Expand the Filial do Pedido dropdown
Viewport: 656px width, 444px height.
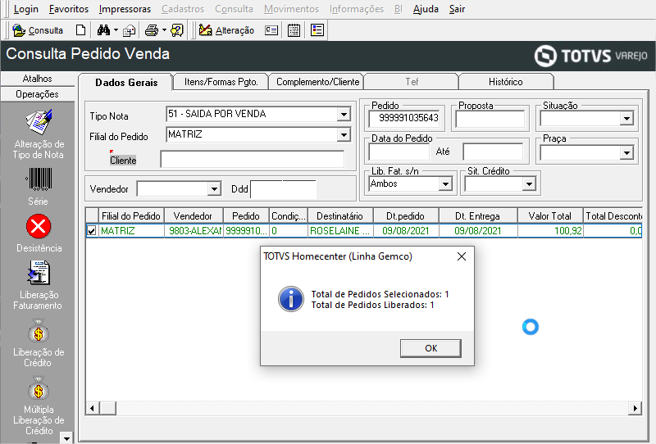tap(344, 134)
